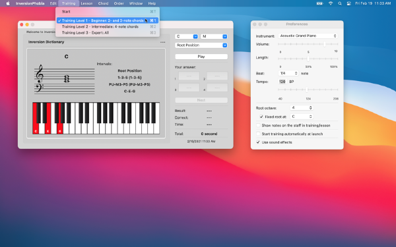Open the chord quality M dropdown
This screenshot has height=247, width=396.
tap(214, 36)
